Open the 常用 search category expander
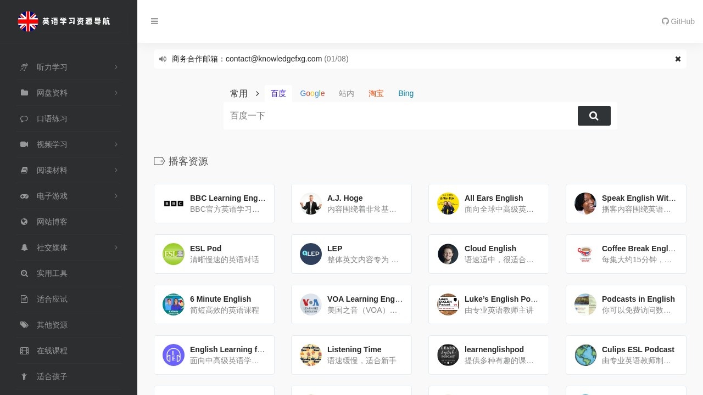 [244, 94]
